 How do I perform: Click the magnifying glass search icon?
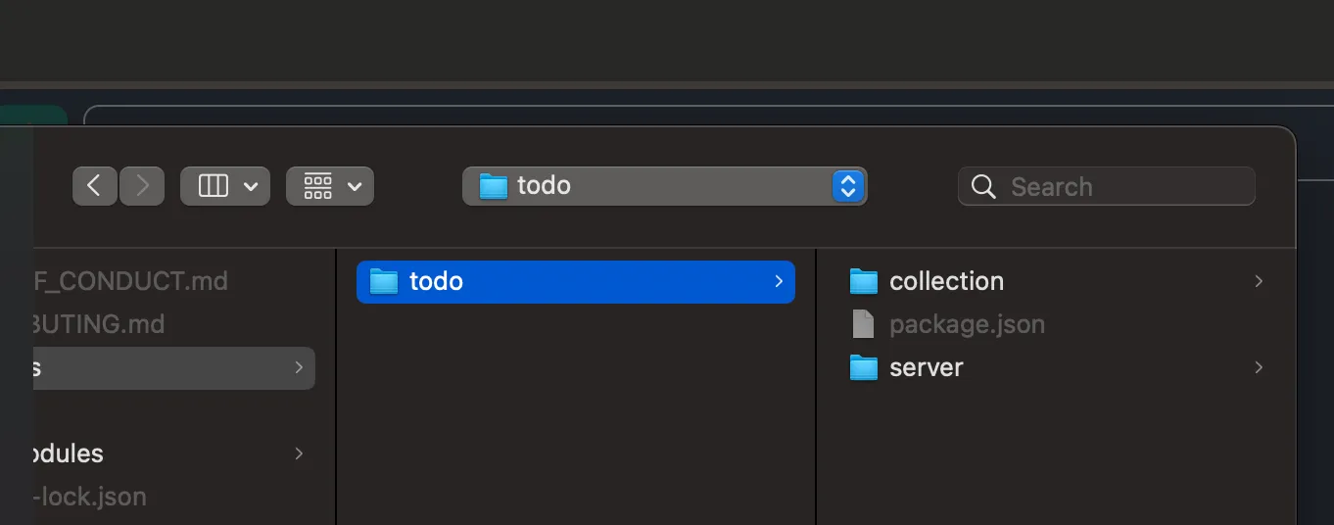click(x=983, y=186)
